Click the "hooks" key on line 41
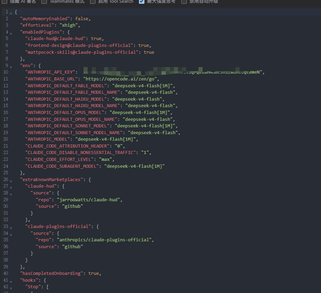Viewport: 321px width, 293px height. (29, 280)
